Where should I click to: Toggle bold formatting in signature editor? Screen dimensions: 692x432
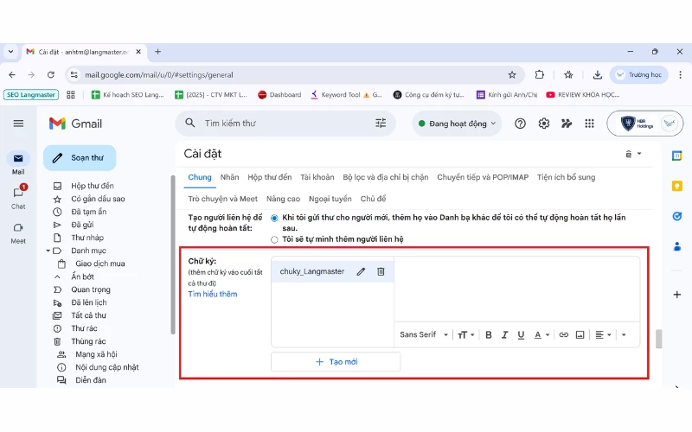(488, 334)
